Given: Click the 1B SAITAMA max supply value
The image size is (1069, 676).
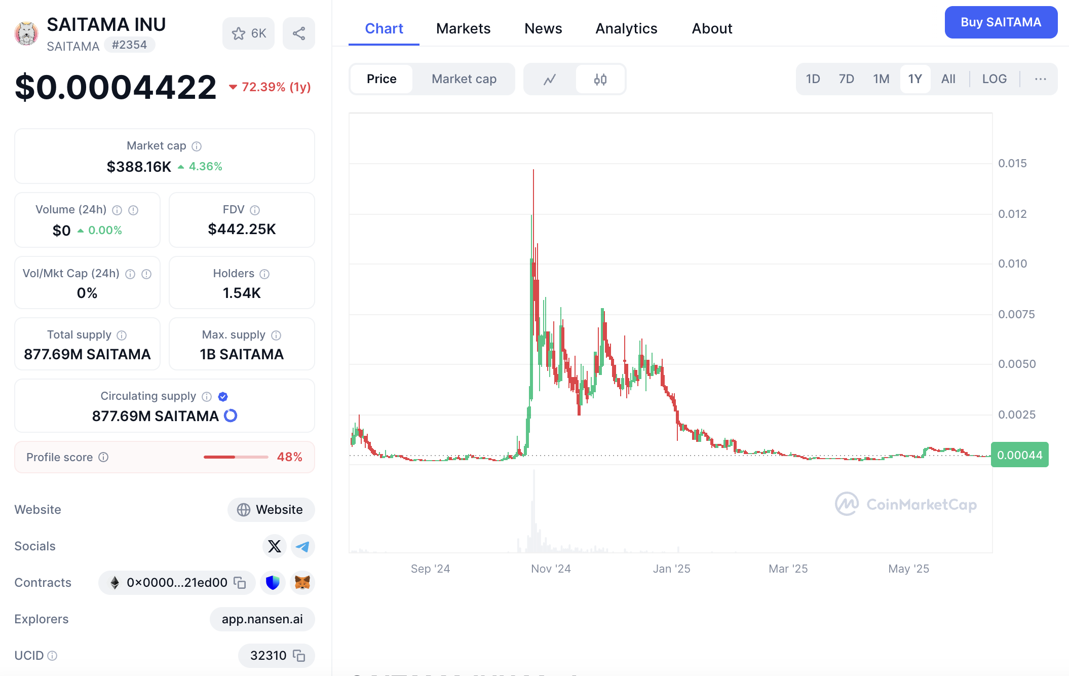Looking at the screenshot, I should 242,355.
